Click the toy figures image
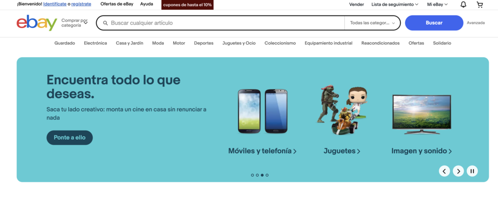The image size is (498, 197). coord(342,111)
